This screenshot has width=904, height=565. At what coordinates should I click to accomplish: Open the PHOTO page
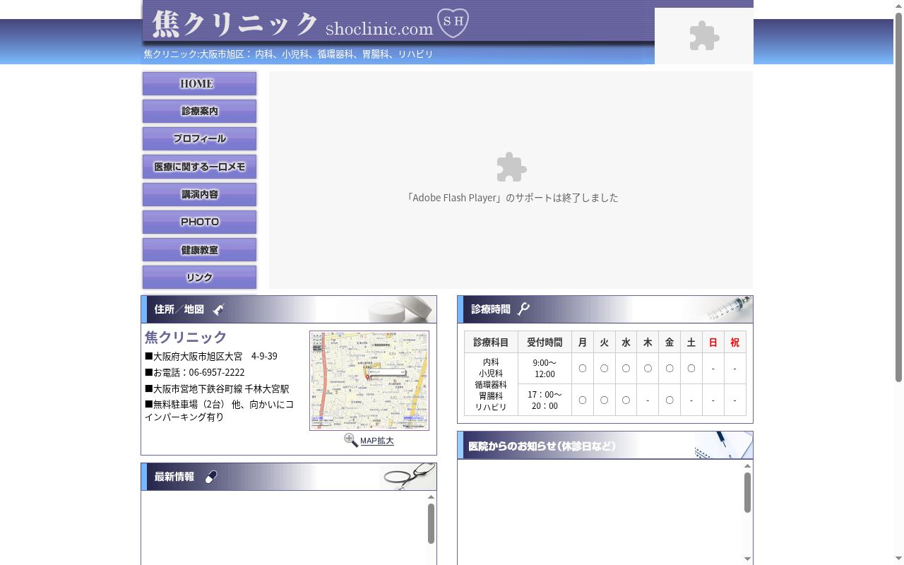199,222
